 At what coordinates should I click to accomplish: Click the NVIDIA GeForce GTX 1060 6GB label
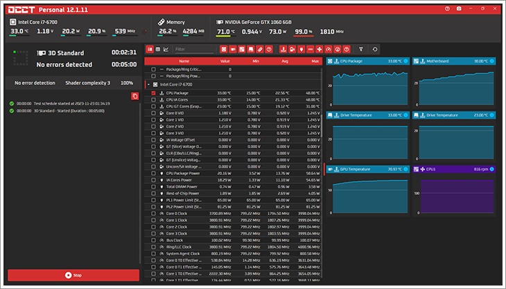(x=258, y=22)
